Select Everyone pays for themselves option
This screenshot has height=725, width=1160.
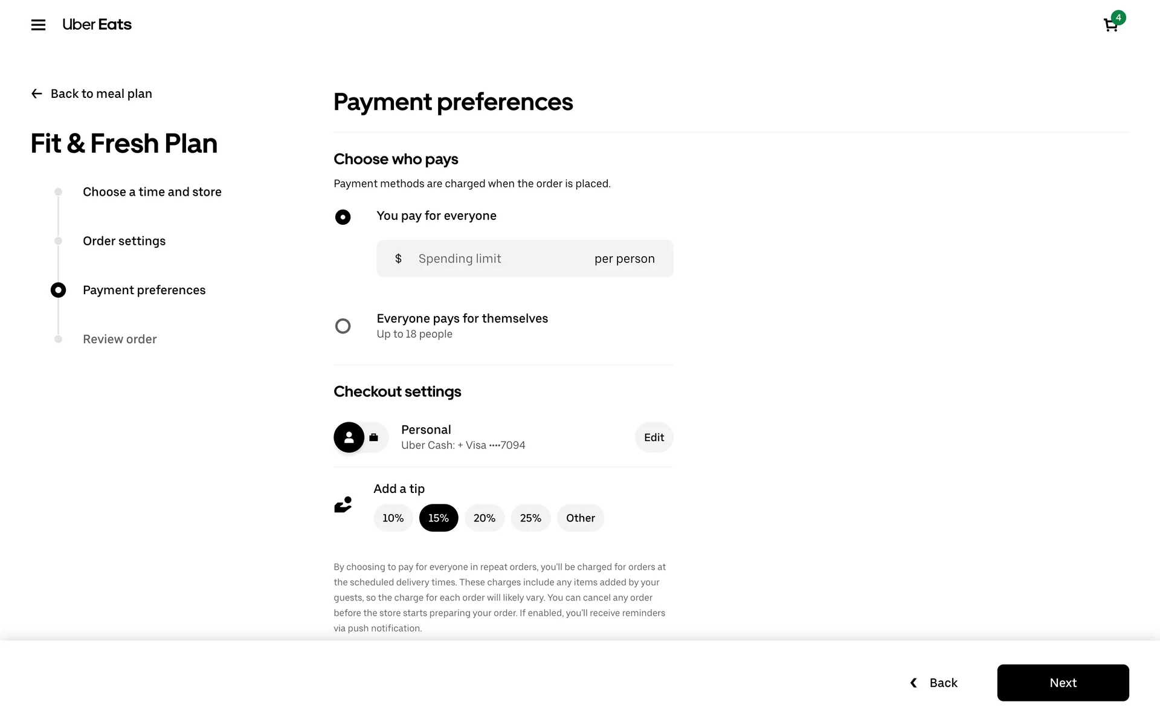click(343, 326)
